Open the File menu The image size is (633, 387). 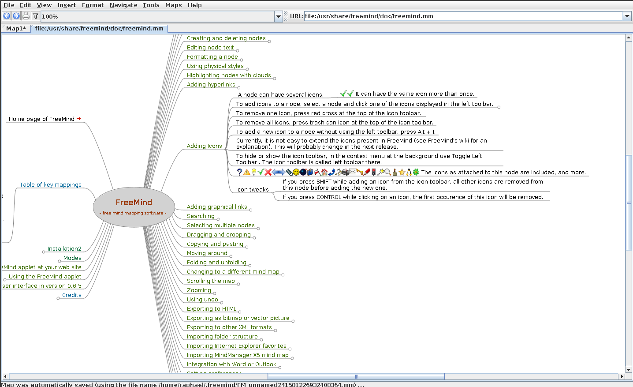pyautogui.click(x=9, y=5)
